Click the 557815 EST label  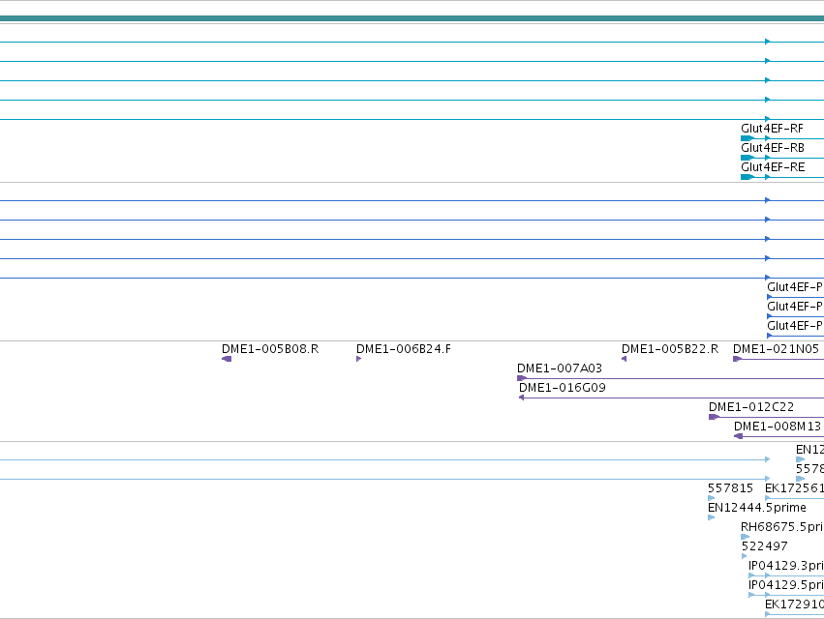(730, 488)
